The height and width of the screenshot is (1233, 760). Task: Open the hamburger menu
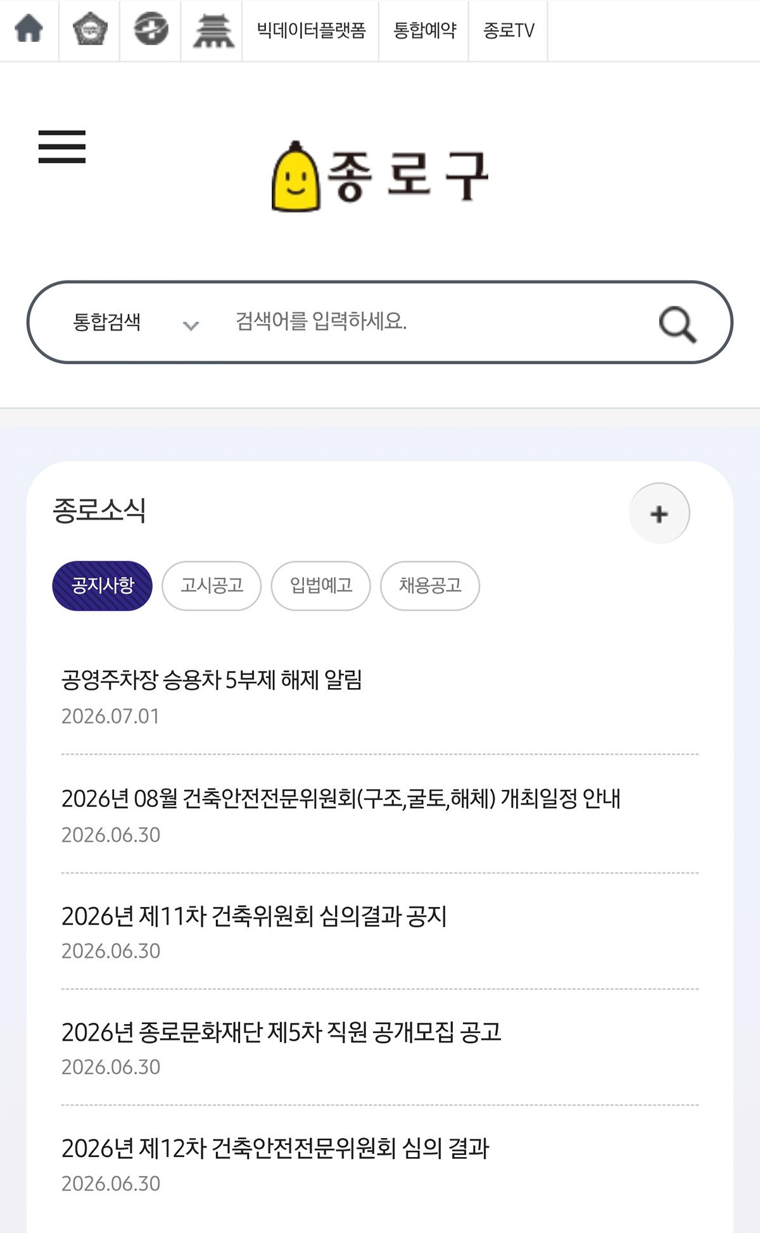coord(62,147)
